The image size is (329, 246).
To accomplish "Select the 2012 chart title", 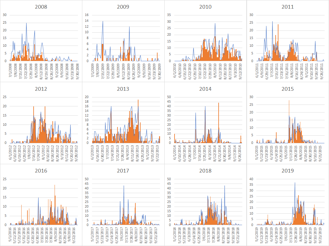I will coord(41,89).
